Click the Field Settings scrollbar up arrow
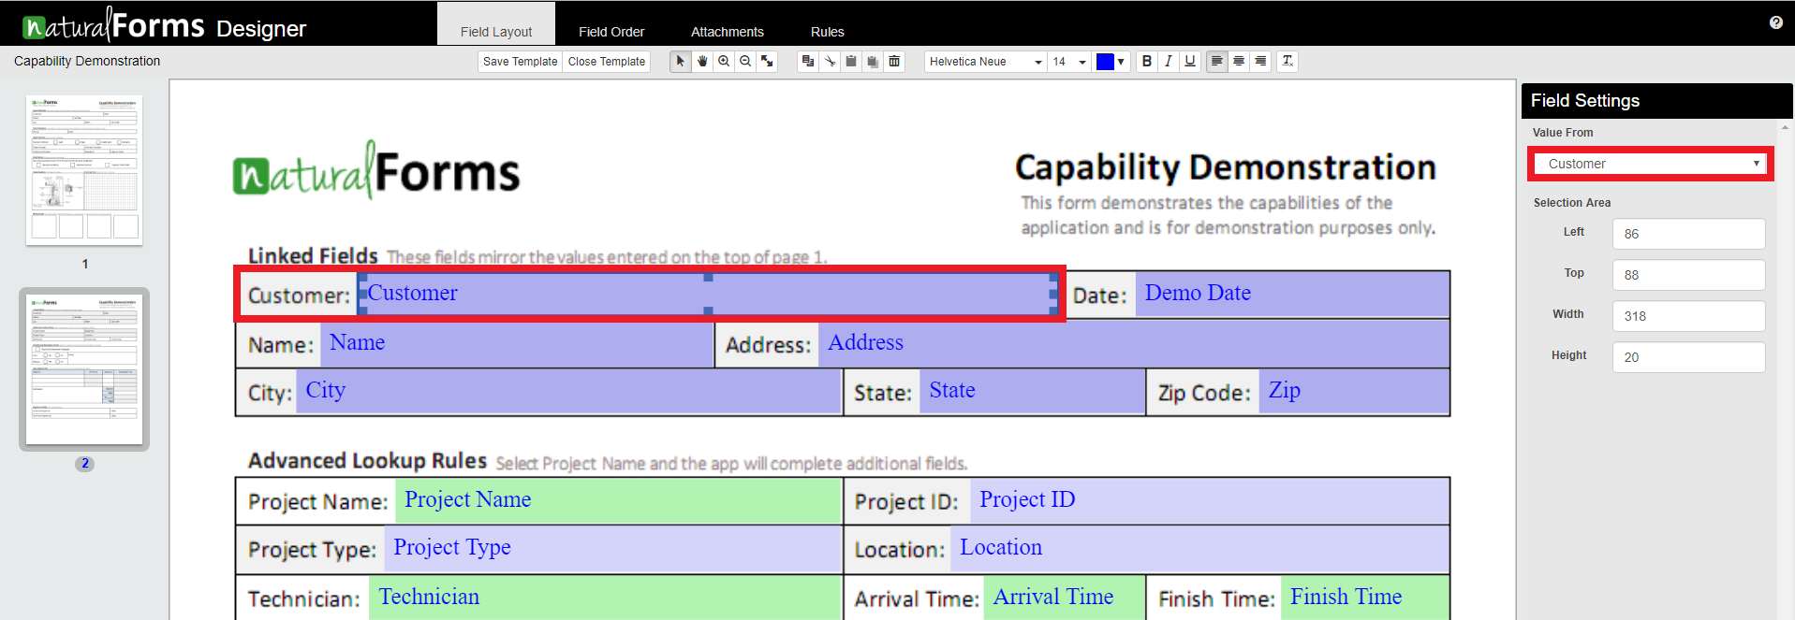This screenshot has width=1795, height=620. click(x=1785, y=127)
